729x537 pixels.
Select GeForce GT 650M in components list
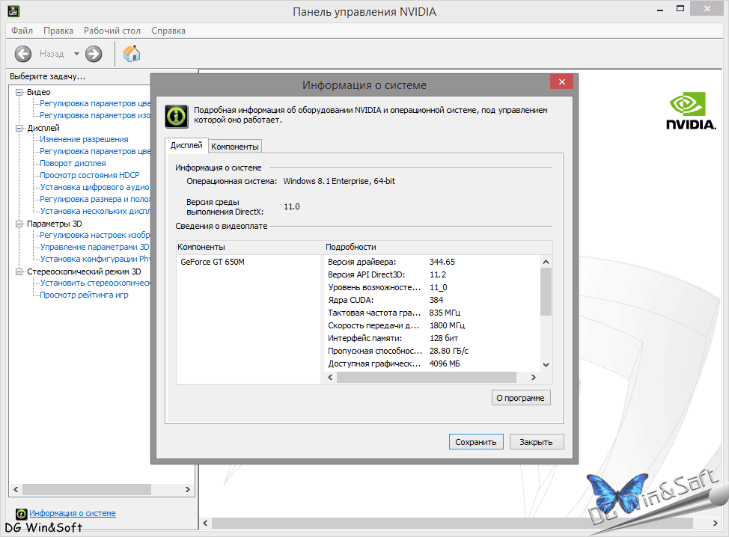(x=213, y=262)
